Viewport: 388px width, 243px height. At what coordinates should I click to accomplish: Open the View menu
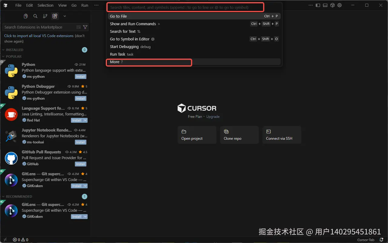62,5
